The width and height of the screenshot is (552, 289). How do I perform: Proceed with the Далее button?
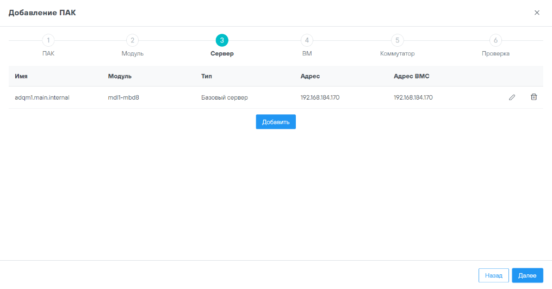tap(527, 275)
